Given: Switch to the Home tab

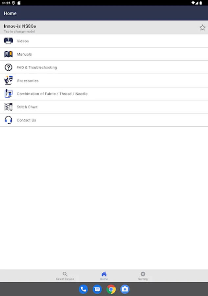Looking at the screenshot, I should (104, 276).
